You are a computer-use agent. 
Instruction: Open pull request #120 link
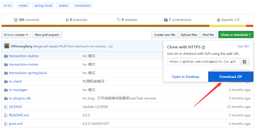click(63, 46)
